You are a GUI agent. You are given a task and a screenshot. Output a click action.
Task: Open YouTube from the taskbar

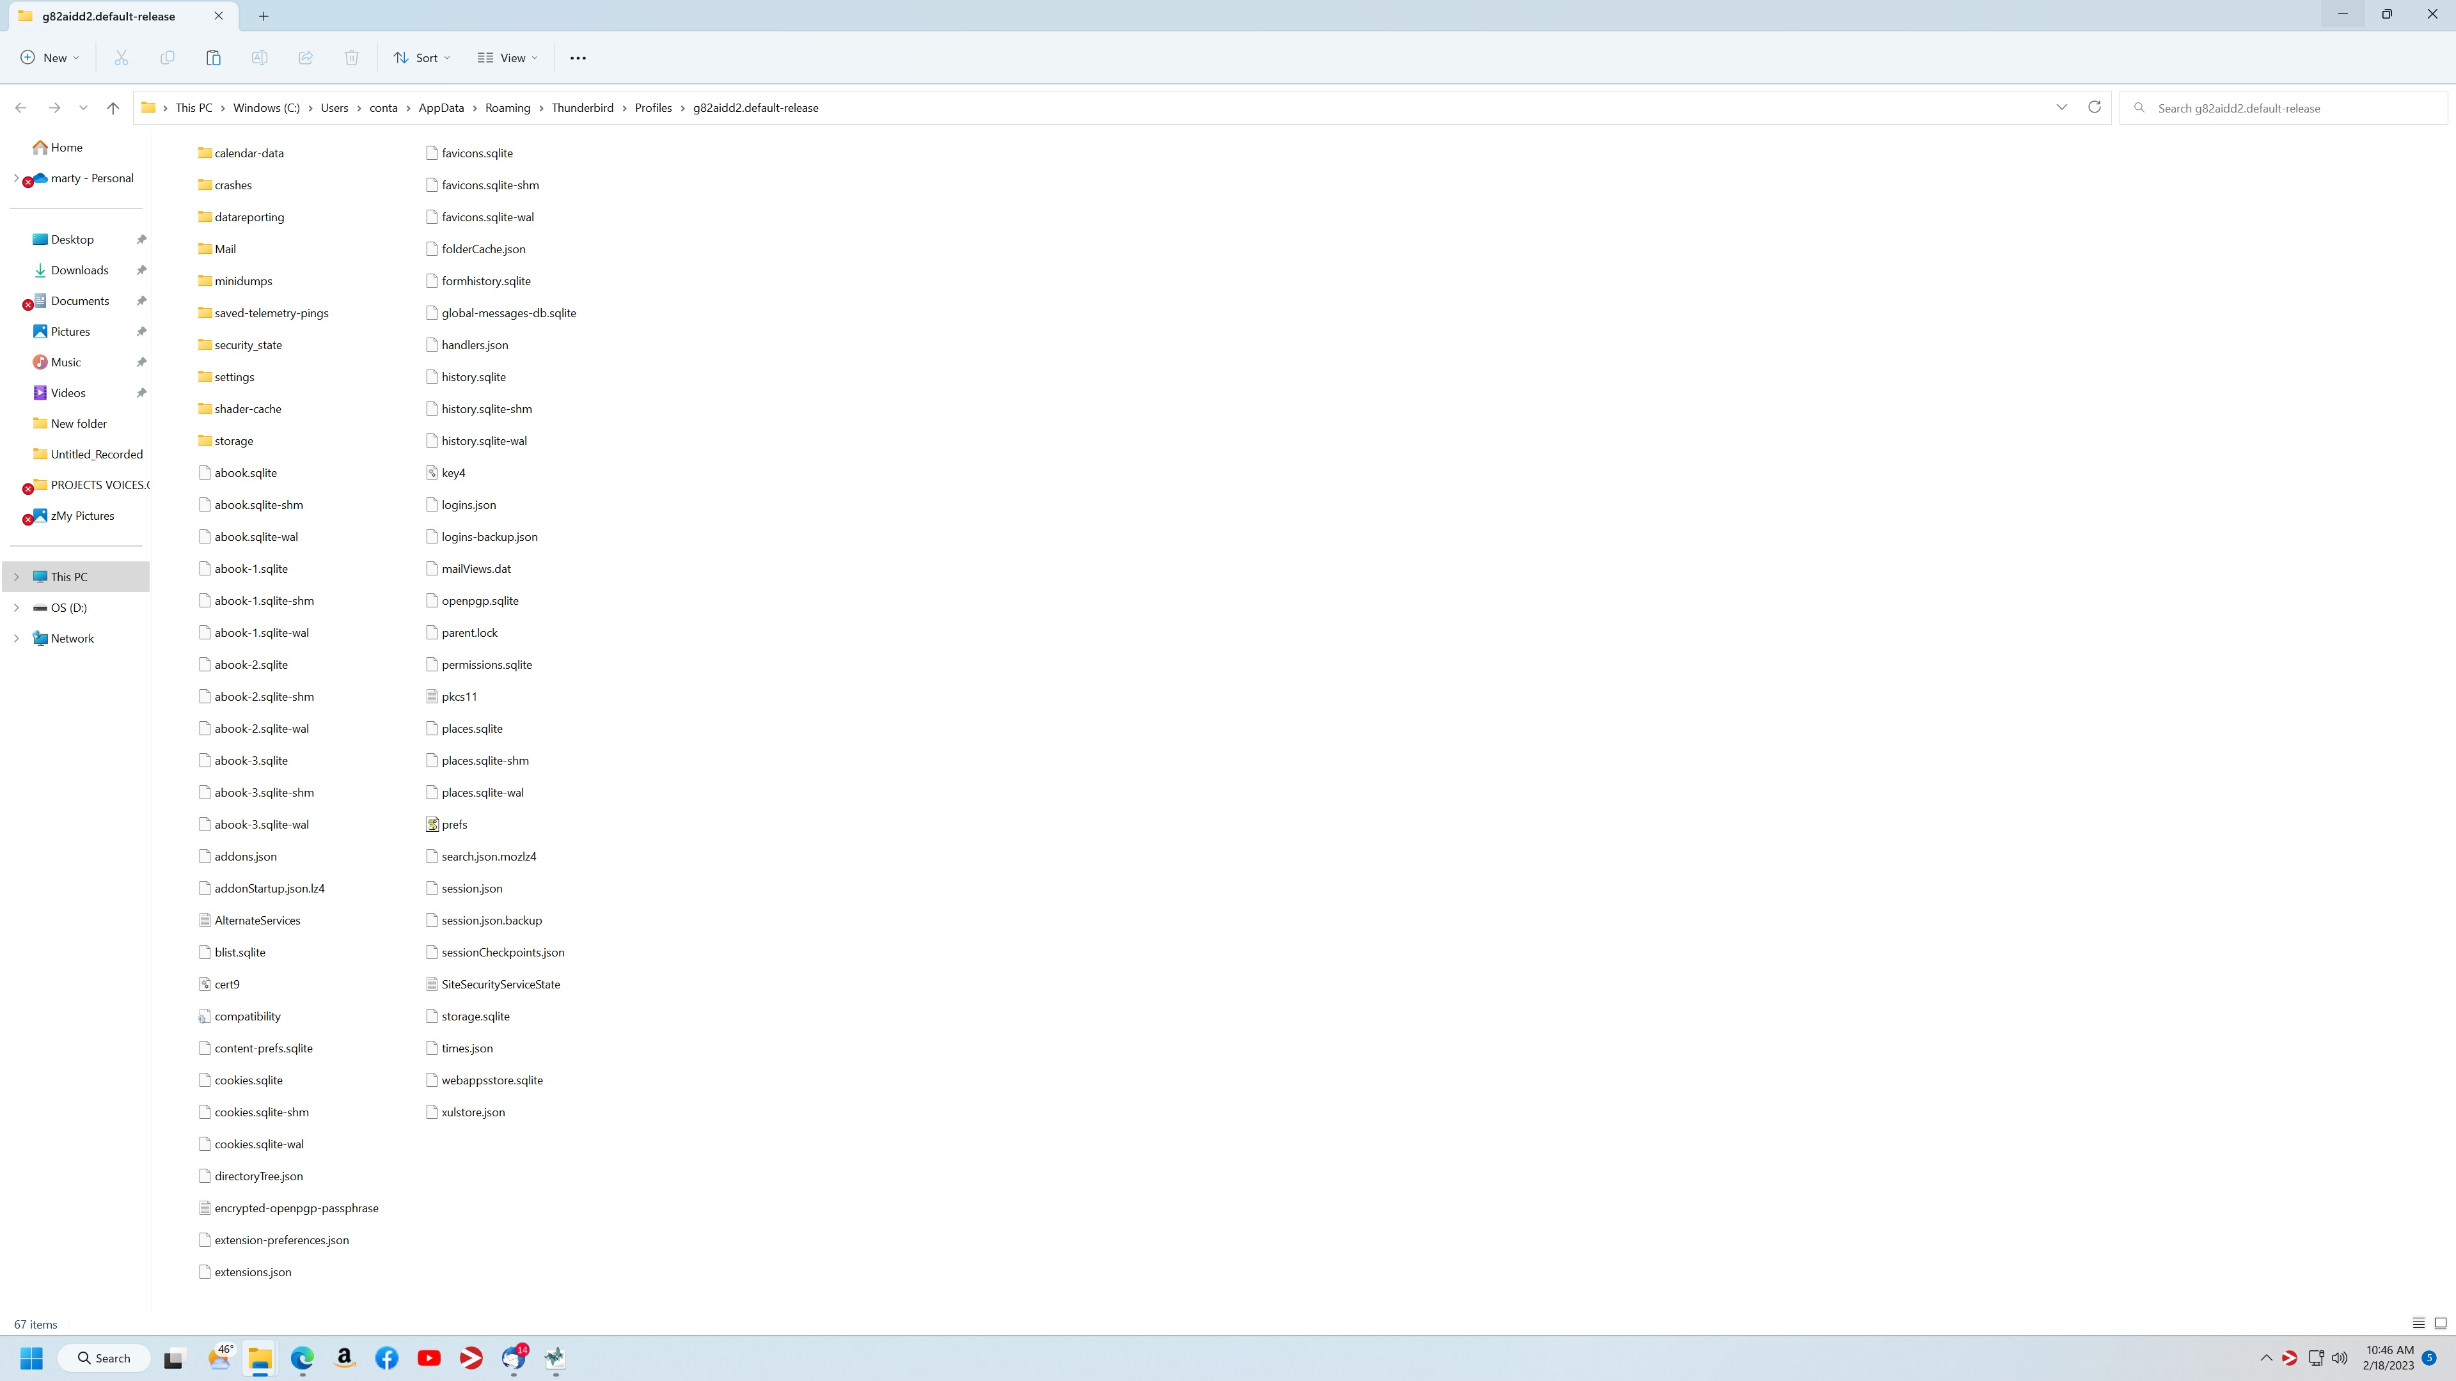pos(429,1358)
